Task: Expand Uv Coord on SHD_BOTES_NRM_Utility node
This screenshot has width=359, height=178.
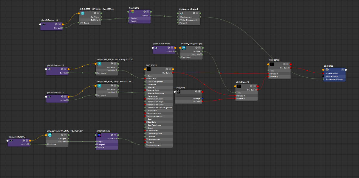Action: [x=48, y=144]
